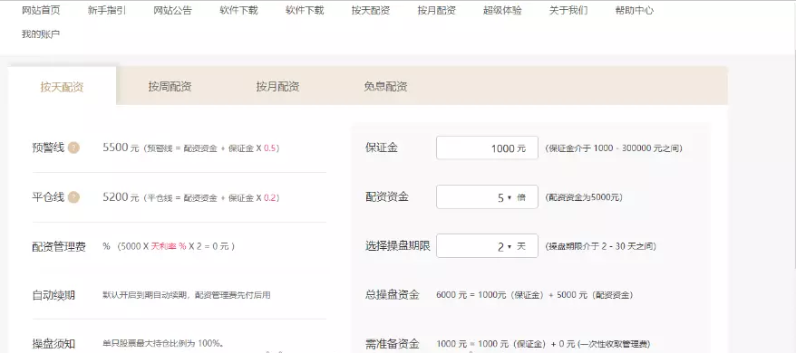Open 网站公告 navigation link

click(x=172, y=10)
